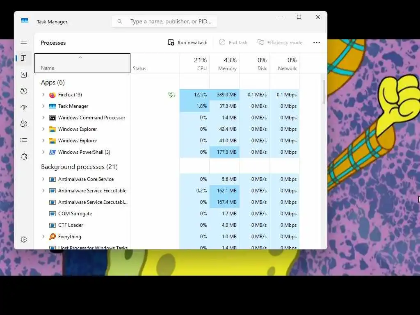
Task: Sort by the Network column header
Action: point(284,63)
